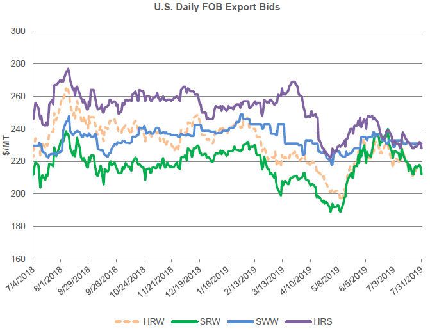This screenshot has height=333, width=430.
Task: Click the HRW dashed orange legend swatch
Action: tap(128, 321)
